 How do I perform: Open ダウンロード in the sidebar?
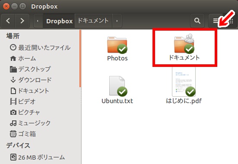31,80
